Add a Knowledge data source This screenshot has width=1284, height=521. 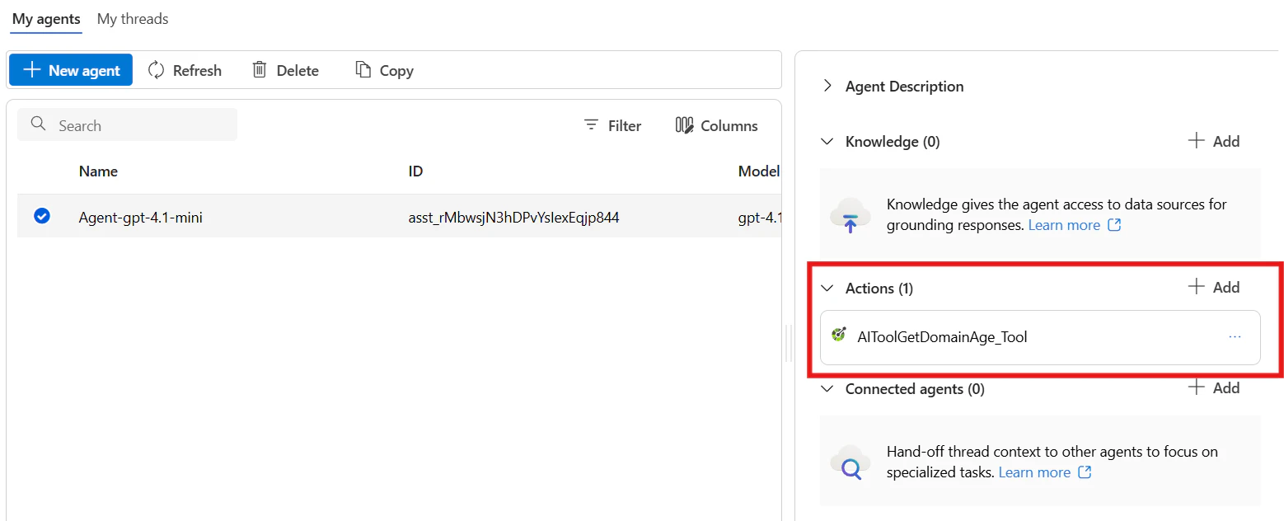pyautogui.click(x=1214, y=141)
